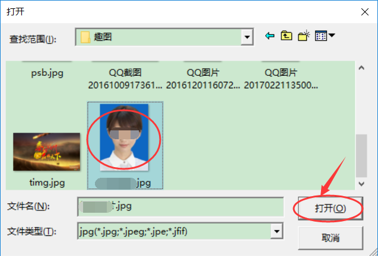Click the back arrow navigation icon

pos(270,36)
